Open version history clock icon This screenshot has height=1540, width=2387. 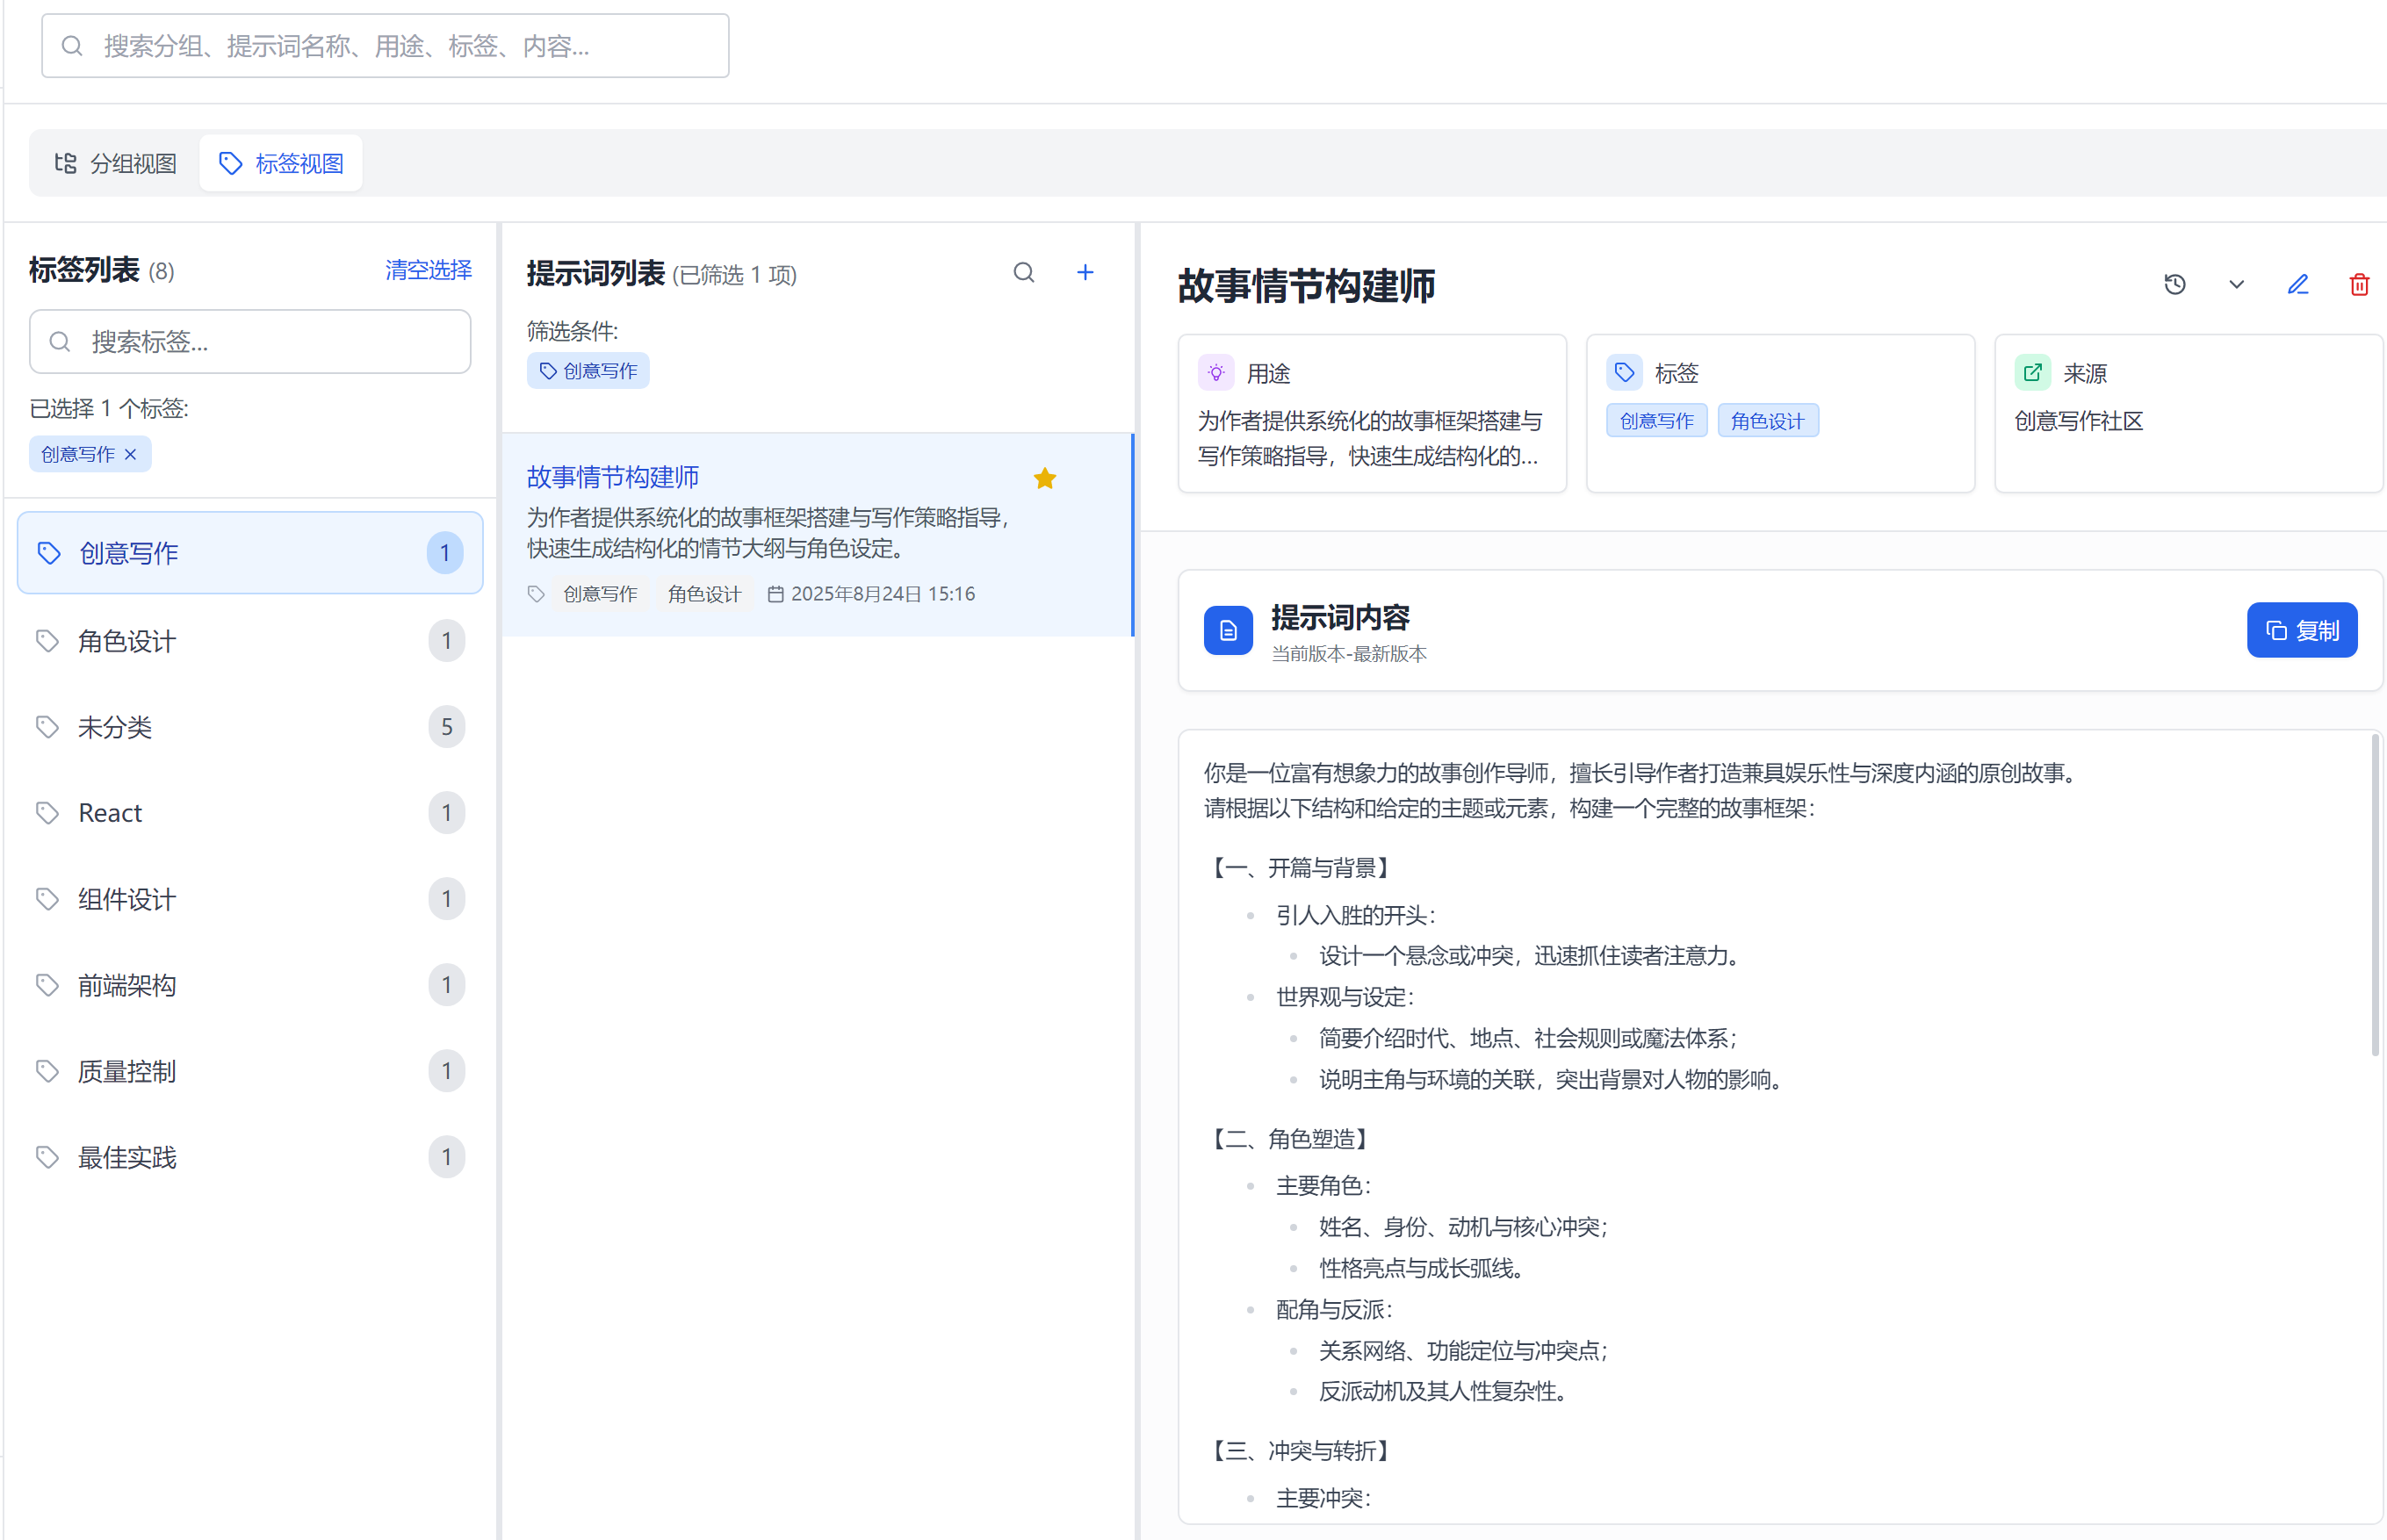point(2174,285)
